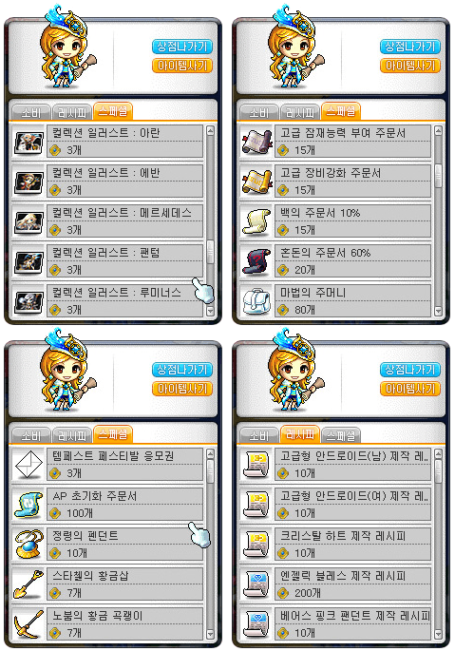Click the 마법의 주머니 backpack icon

tap(256, 301)
